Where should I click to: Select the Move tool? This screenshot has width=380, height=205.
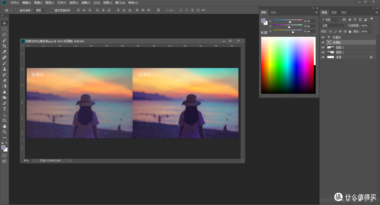(x=4, y=23)
